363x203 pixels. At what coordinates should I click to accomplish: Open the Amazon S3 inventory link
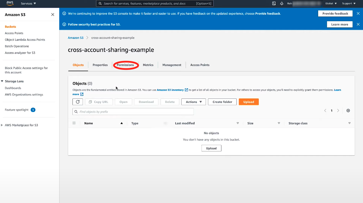[170, 90]
